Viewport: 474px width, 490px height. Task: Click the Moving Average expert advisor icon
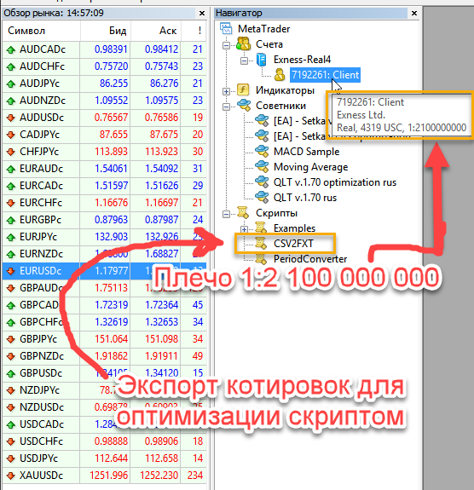point(262,167)
